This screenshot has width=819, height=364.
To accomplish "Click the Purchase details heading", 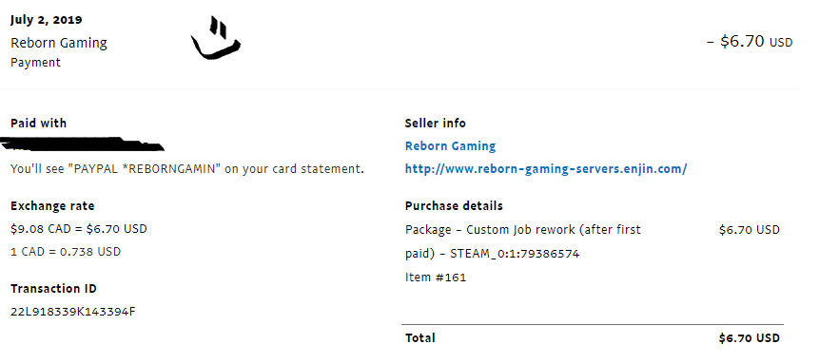I will (x=454, y=206).
